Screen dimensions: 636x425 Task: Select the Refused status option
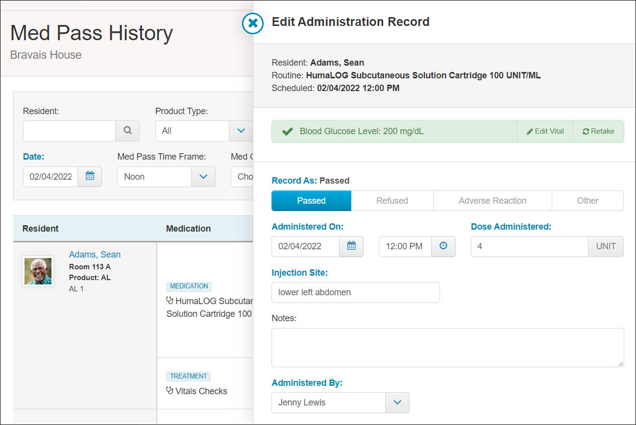point(392,201)
